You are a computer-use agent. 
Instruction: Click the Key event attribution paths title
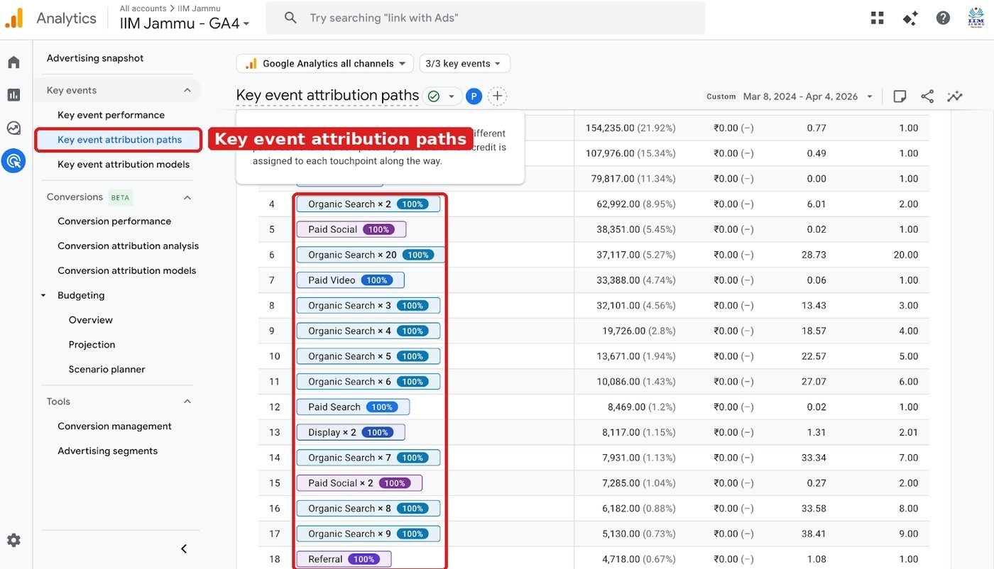click(327, 96)
